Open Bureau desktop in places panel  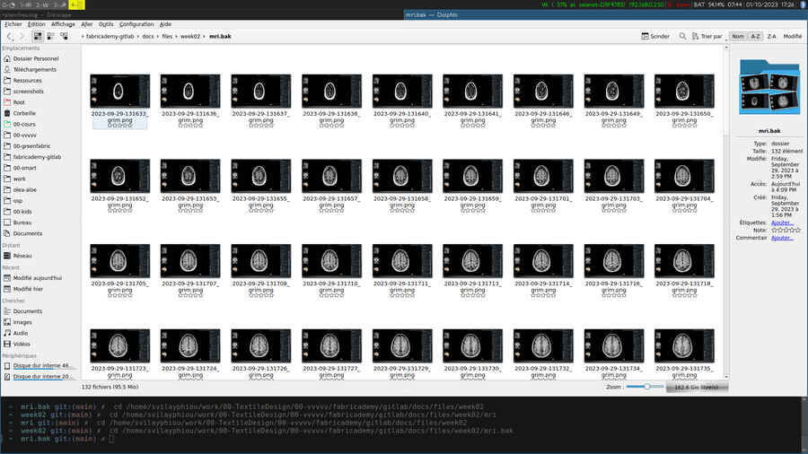[x=22, y=223]
